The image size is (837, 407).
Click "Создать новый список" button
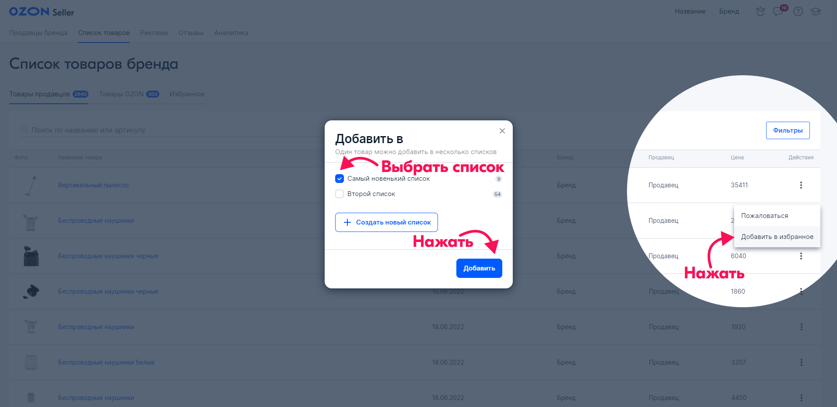[386, 222]
